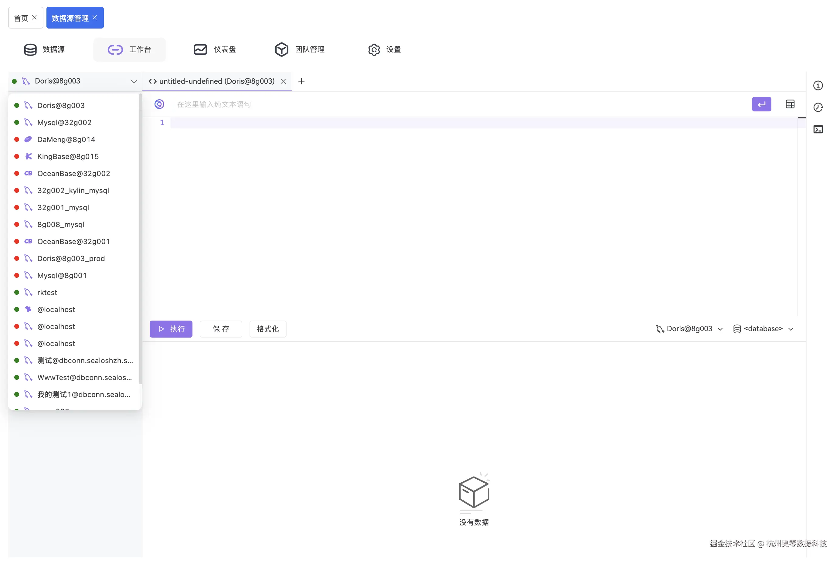Collapse the Doris@8g003 connection dropdown
Screen dimensions: 840x561
(x=134, y=81)
